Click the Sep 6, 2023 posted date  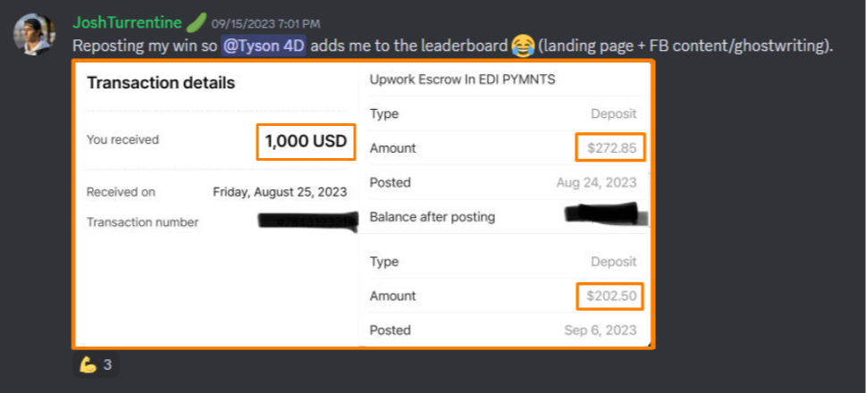[601, 330]
